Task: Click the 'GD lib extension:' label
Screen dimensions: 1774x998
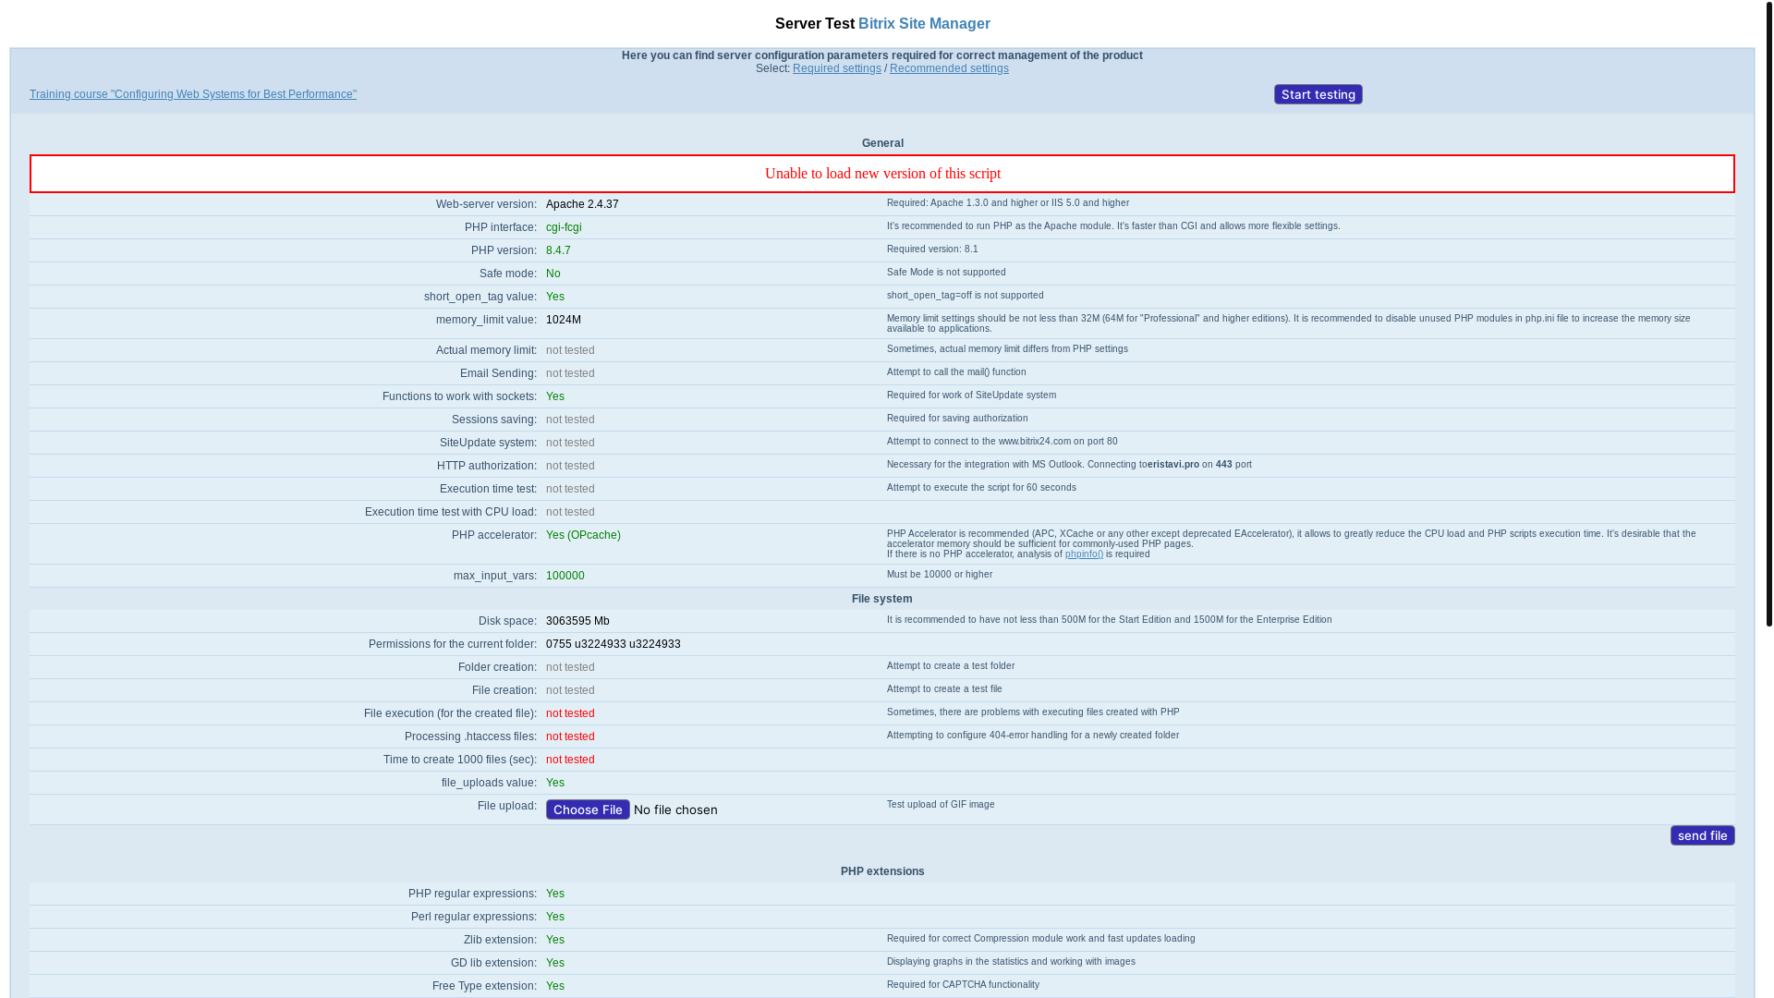Action: (x=493, y=963)
